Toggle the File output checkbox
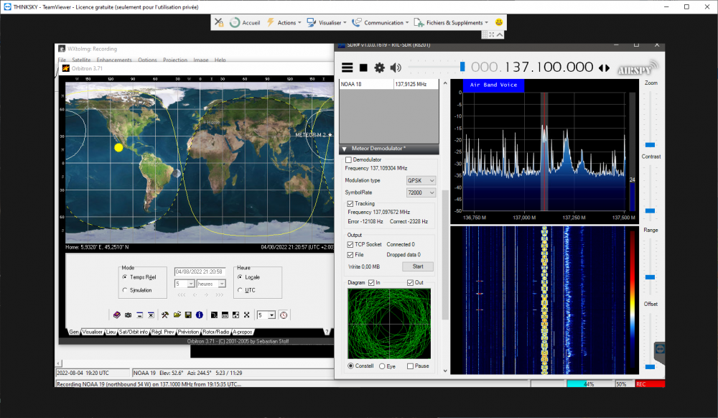Screen dimensions: 718x418 click(x=350, y=255)
